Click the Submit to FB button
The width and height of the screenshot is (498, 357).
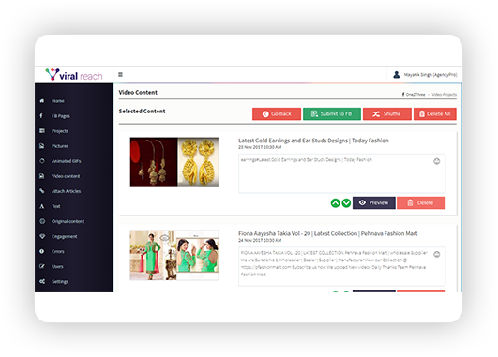(332, 114)
